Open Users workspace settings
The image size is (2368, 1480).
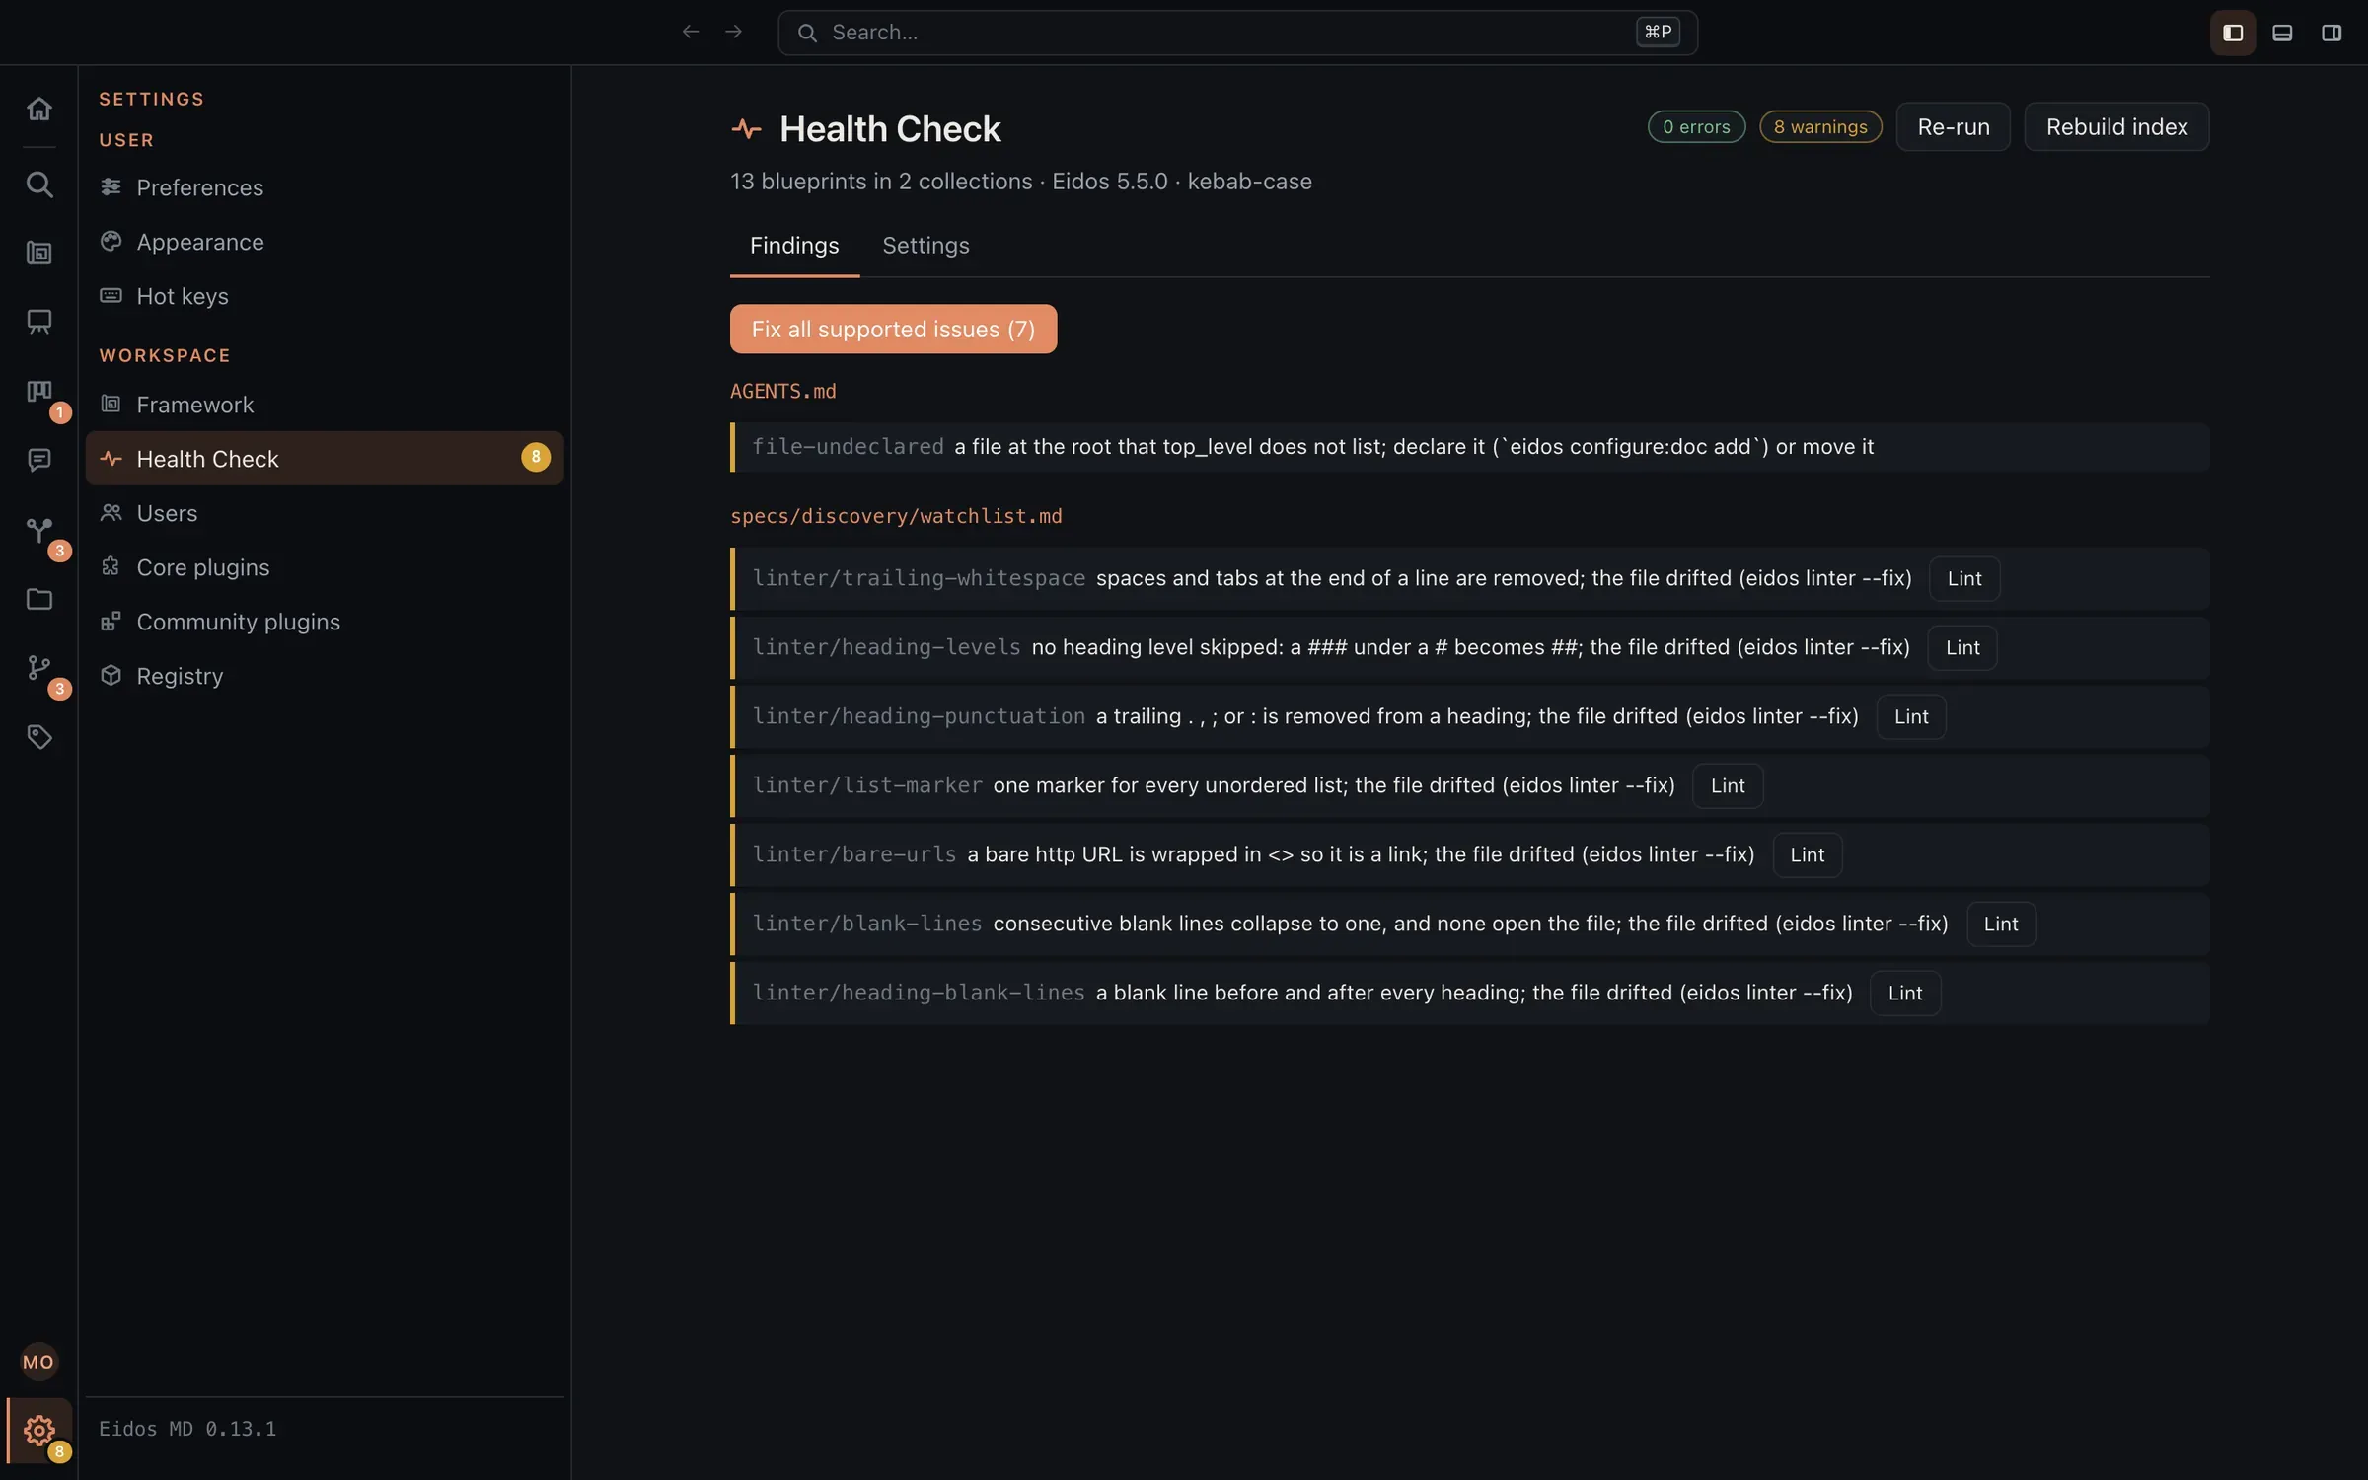325,513
